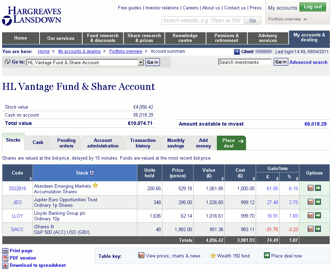
Task: Open the Pending orders tab
Action: coord(66,143)
